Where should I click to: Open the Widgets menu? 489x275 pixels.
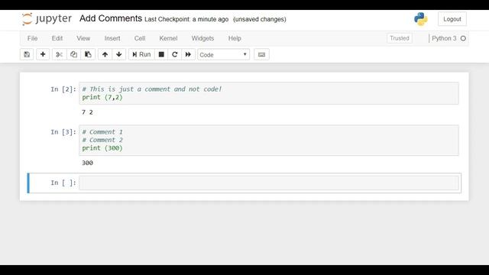tap(202, 38)
